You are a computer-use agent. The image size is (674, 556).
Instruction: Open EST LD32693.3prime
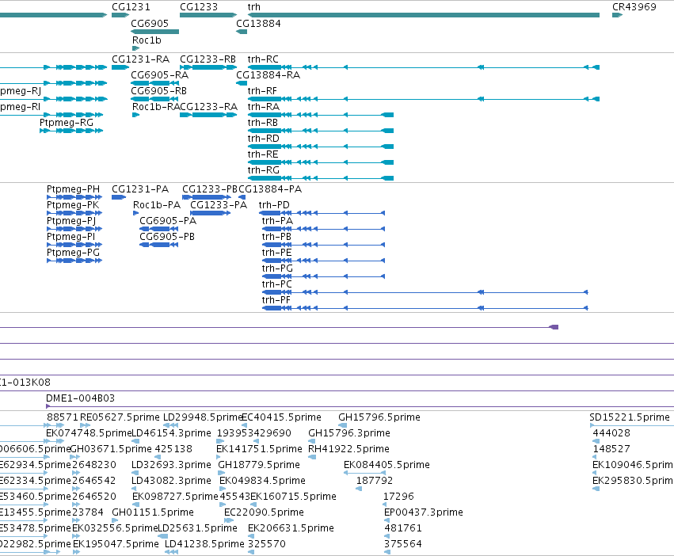[x=172, y=465]
